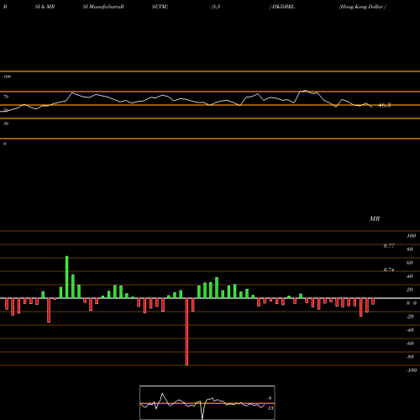Select the 'SI MunafaSutraR' header text

tap(103, 7)
